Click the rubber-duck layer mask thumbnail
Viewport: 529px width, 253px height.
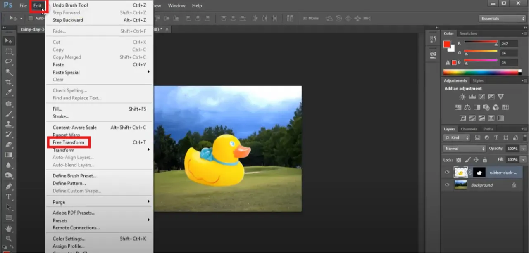click(x=479, y=173)
